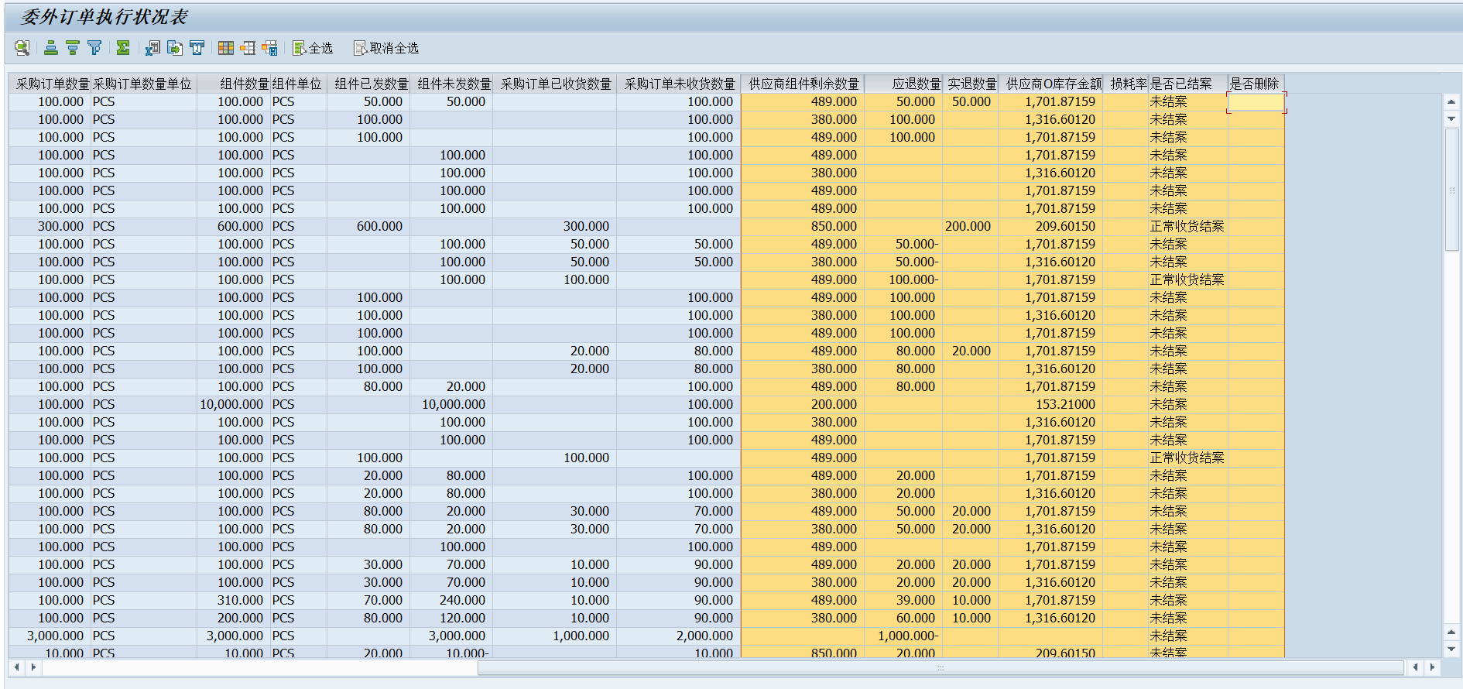The image size is (1463, 689).
Task: Open the Details magnifier icon in toolbar
Action: [22, 48]
